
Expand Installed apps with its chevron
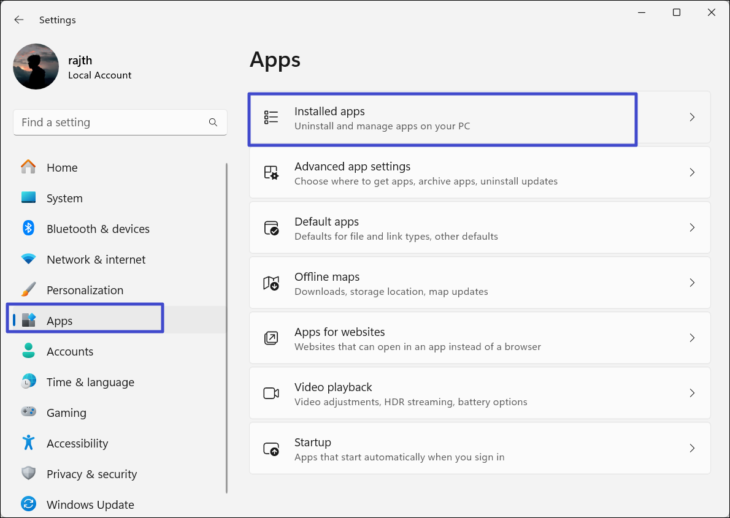[692, 117]
